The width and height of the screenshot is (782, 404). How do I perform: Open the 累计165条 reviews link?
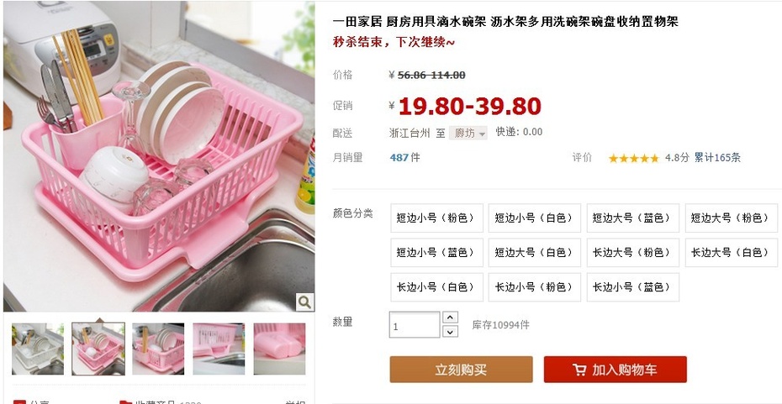pos(717,158)
